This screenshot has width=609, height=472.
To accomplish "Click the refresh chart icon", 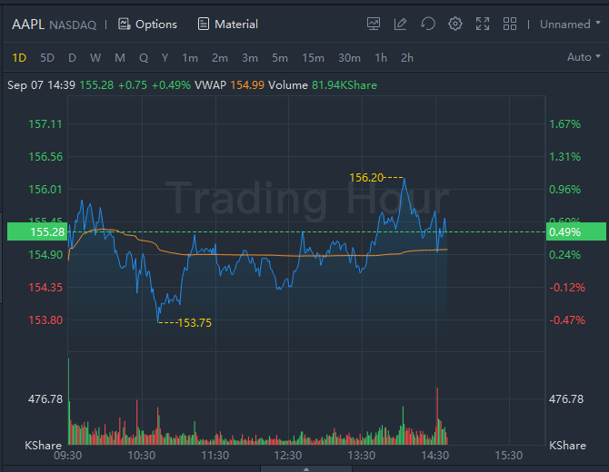I will pyautogui.click(x=428, y=24).
